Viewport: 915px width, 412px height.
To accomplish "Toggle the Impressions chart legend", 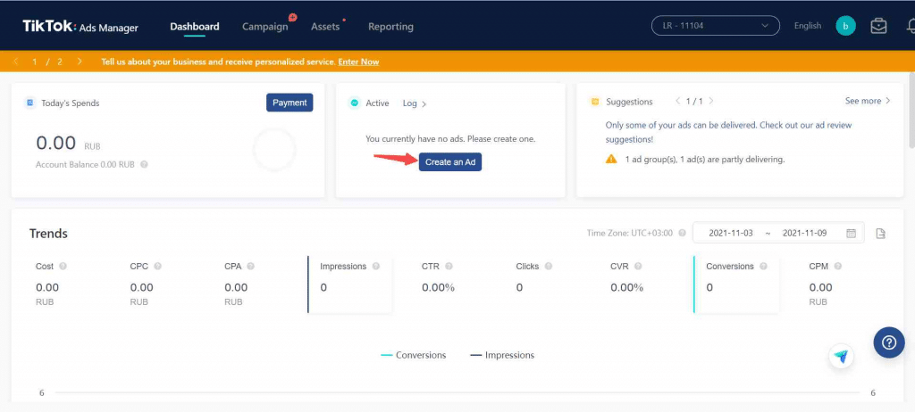I will (x=502, y=355).
